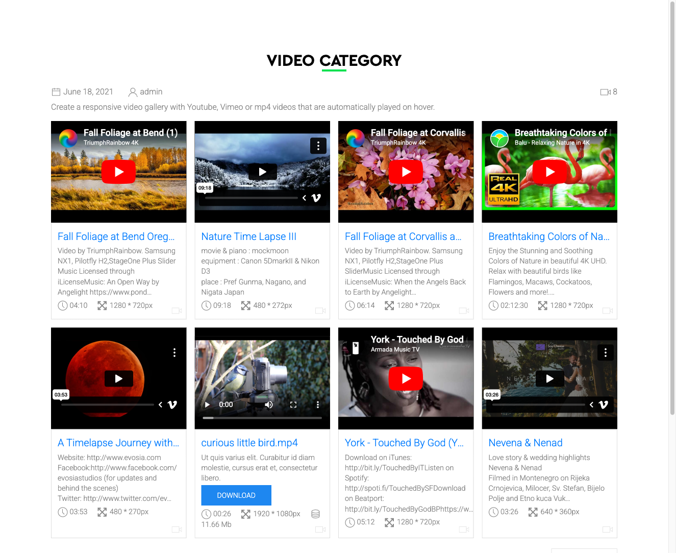The width and height of the screenshot is (676, 553).
Task: Open the Fall Foliage at Corvallis video link
Action: click(x=403, y=236)
